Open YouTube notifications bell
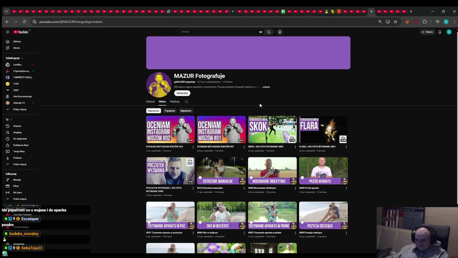The image size is (458, 258). (x=440, y=32)
